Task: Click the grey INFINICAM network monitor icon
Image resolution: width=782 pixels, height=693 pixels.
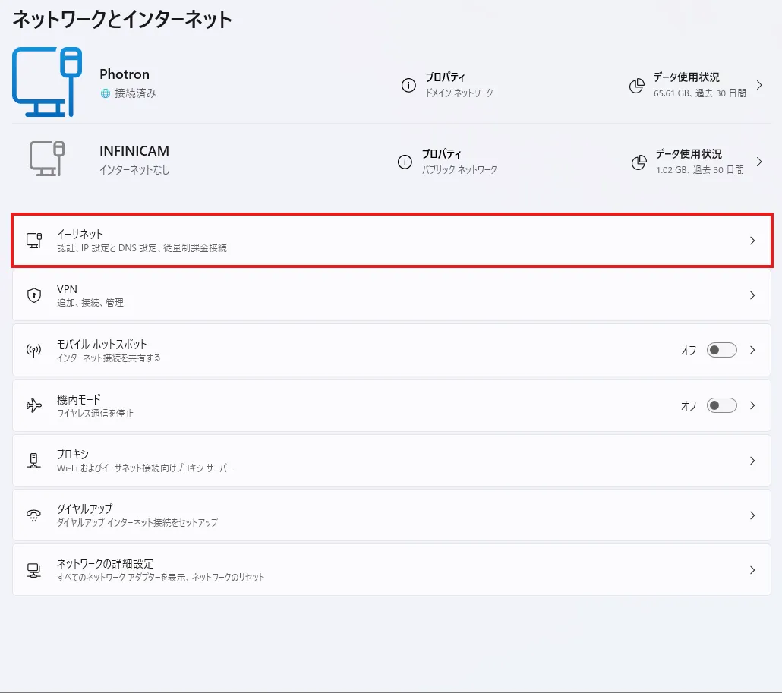Action: tap(47, 159)
